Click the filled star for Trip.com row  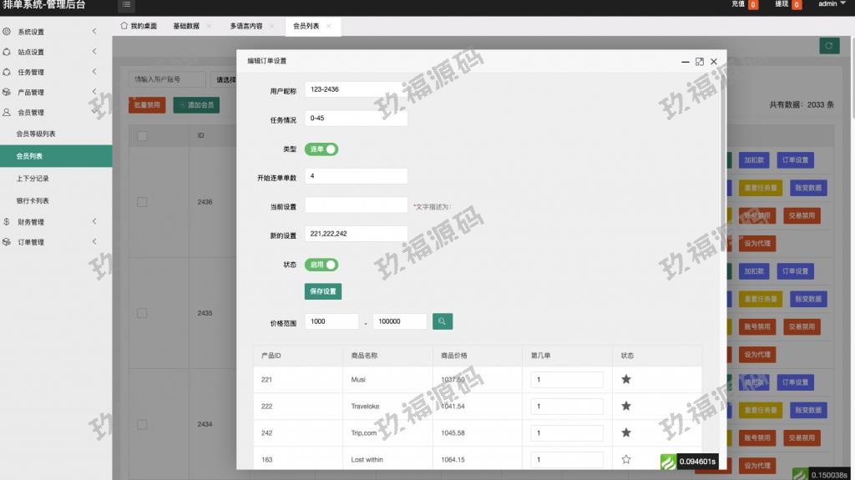(626, 432)
